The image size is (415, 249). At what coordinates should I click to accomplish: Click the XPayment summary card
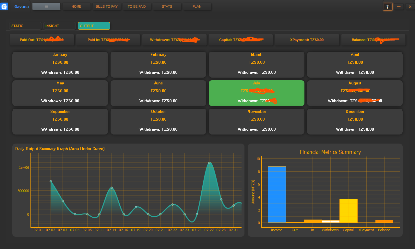tap(307, 40)
